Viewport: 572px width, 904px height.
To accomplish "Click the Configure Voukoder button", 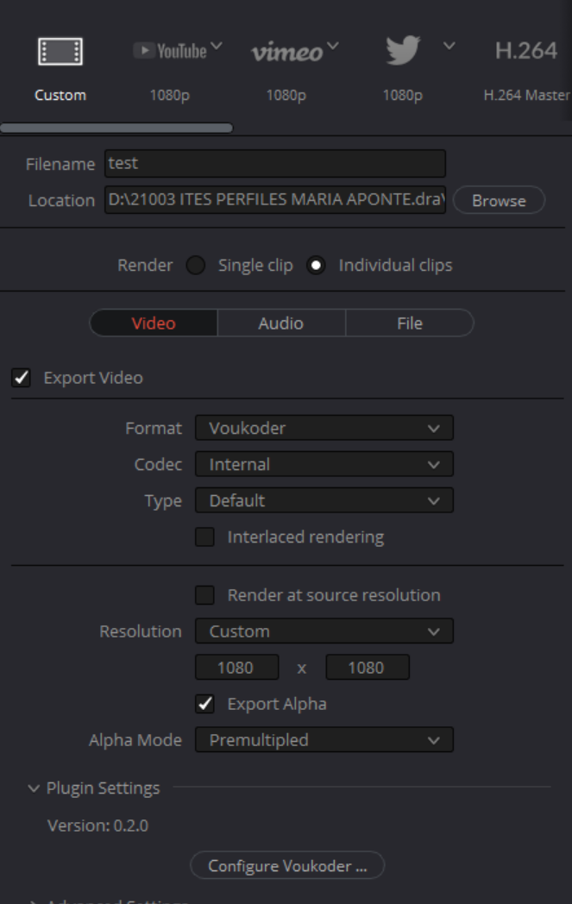I will pyautogui.click(x=287, y=866).
